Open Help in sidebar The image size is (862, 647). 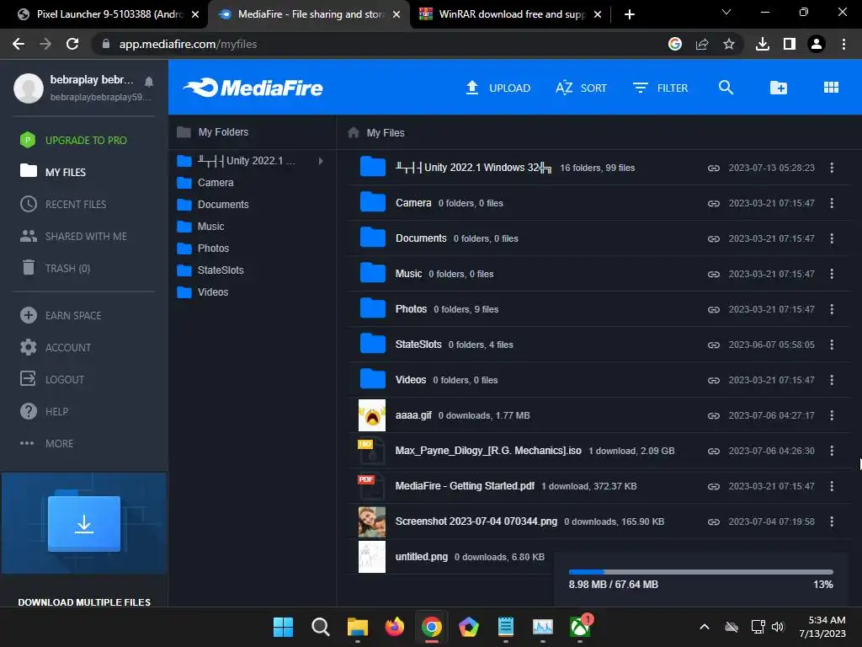(44, 411)
